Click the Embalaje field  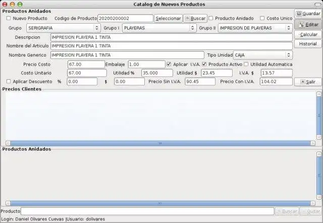146,64
